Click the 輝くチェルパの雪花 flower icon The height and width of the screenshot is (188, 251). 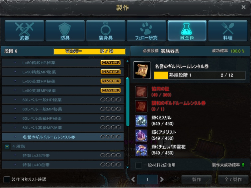pyautogui.click(x=141, y=150)
